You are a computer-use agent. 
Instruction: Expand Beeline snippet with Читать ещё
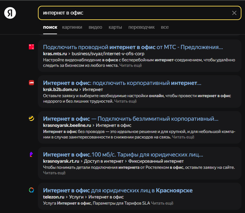coord(183,137)
